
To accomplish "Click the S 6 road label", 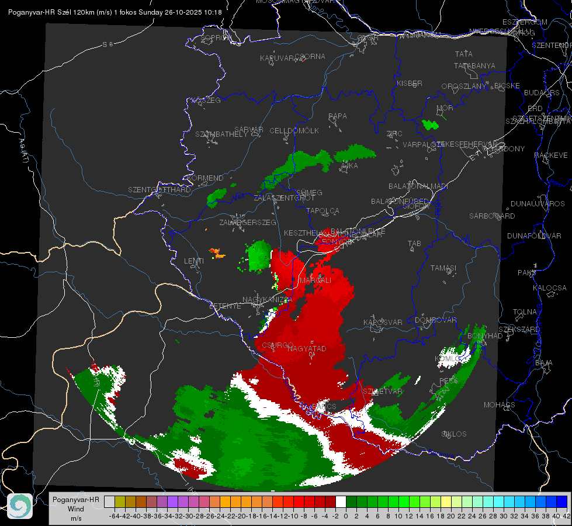I will click(108, 44).
